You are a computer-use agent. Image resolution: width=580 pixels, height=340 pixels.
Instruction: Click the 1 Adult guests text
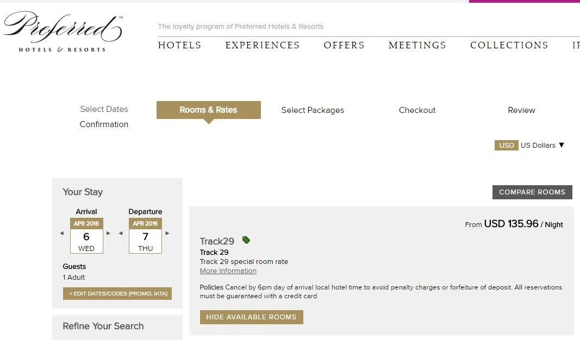coord(74,277)
